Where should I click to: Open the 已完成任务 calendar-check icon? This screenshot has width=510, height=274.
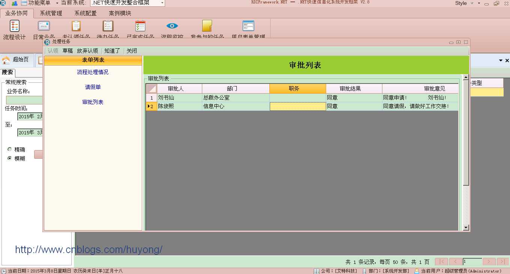click(x=140, y=26)
